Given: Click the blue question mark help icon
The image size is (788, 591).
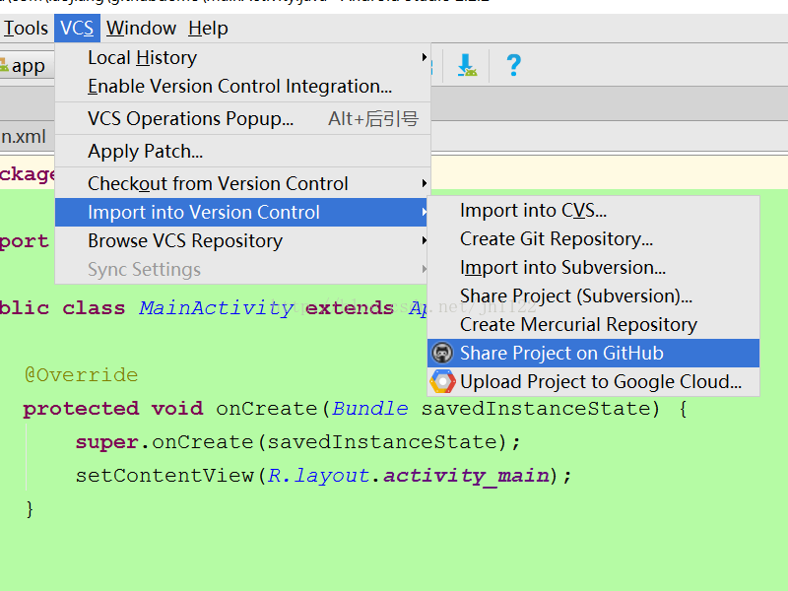Looking at the screenshot, I should 513,65.
